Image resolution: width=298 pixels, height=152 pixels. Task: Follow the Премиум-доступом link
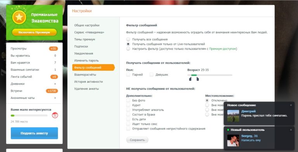pyautogui.click(x=223, y=49)
